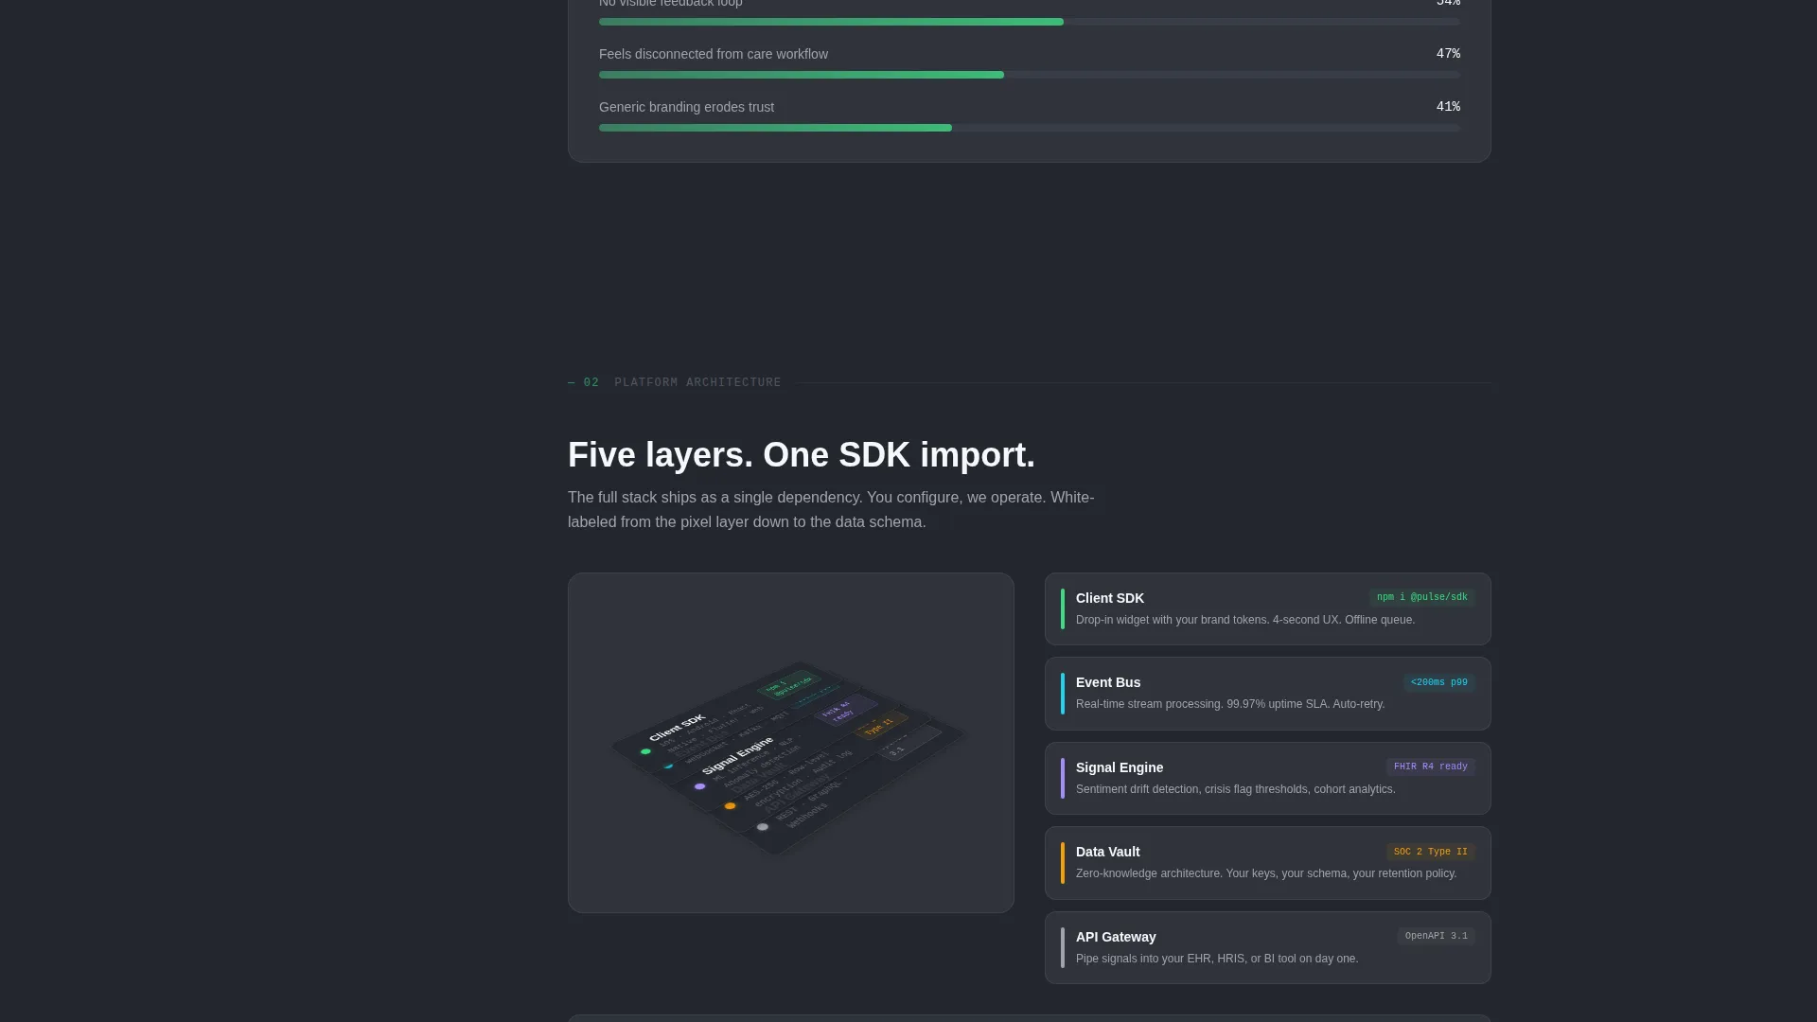This screenshot has width=1817, height=1022.
Task: Click the OpenAPI 3.1 badge
Action: (1436, 936)
